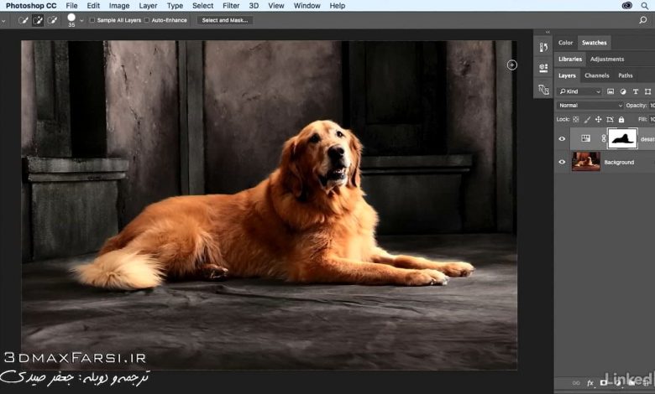Enable Sample All Layers checkbox
Image resolution: width=655 pixels, height=394 pixels.
click(92, 19)
